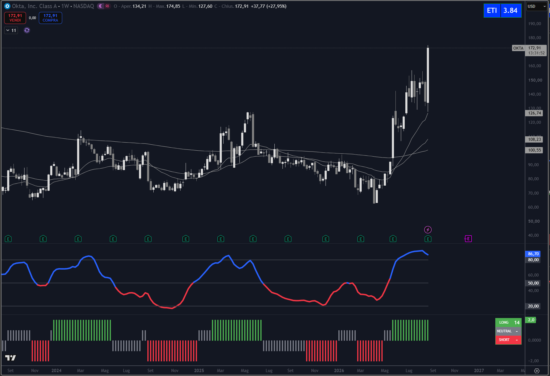Screen dimensions: 550x376
Task: Select the Okta, Inc. Class A symbol title
Action: point(34,6)
